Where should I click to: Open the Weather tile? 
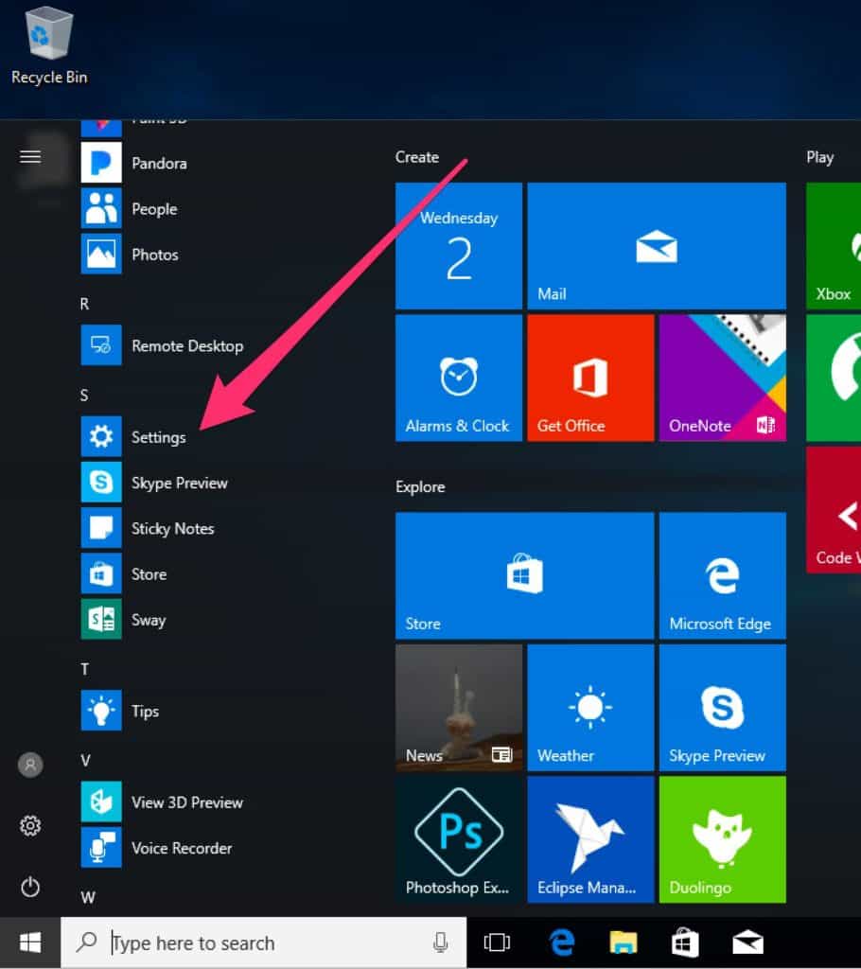pos(590,708)
